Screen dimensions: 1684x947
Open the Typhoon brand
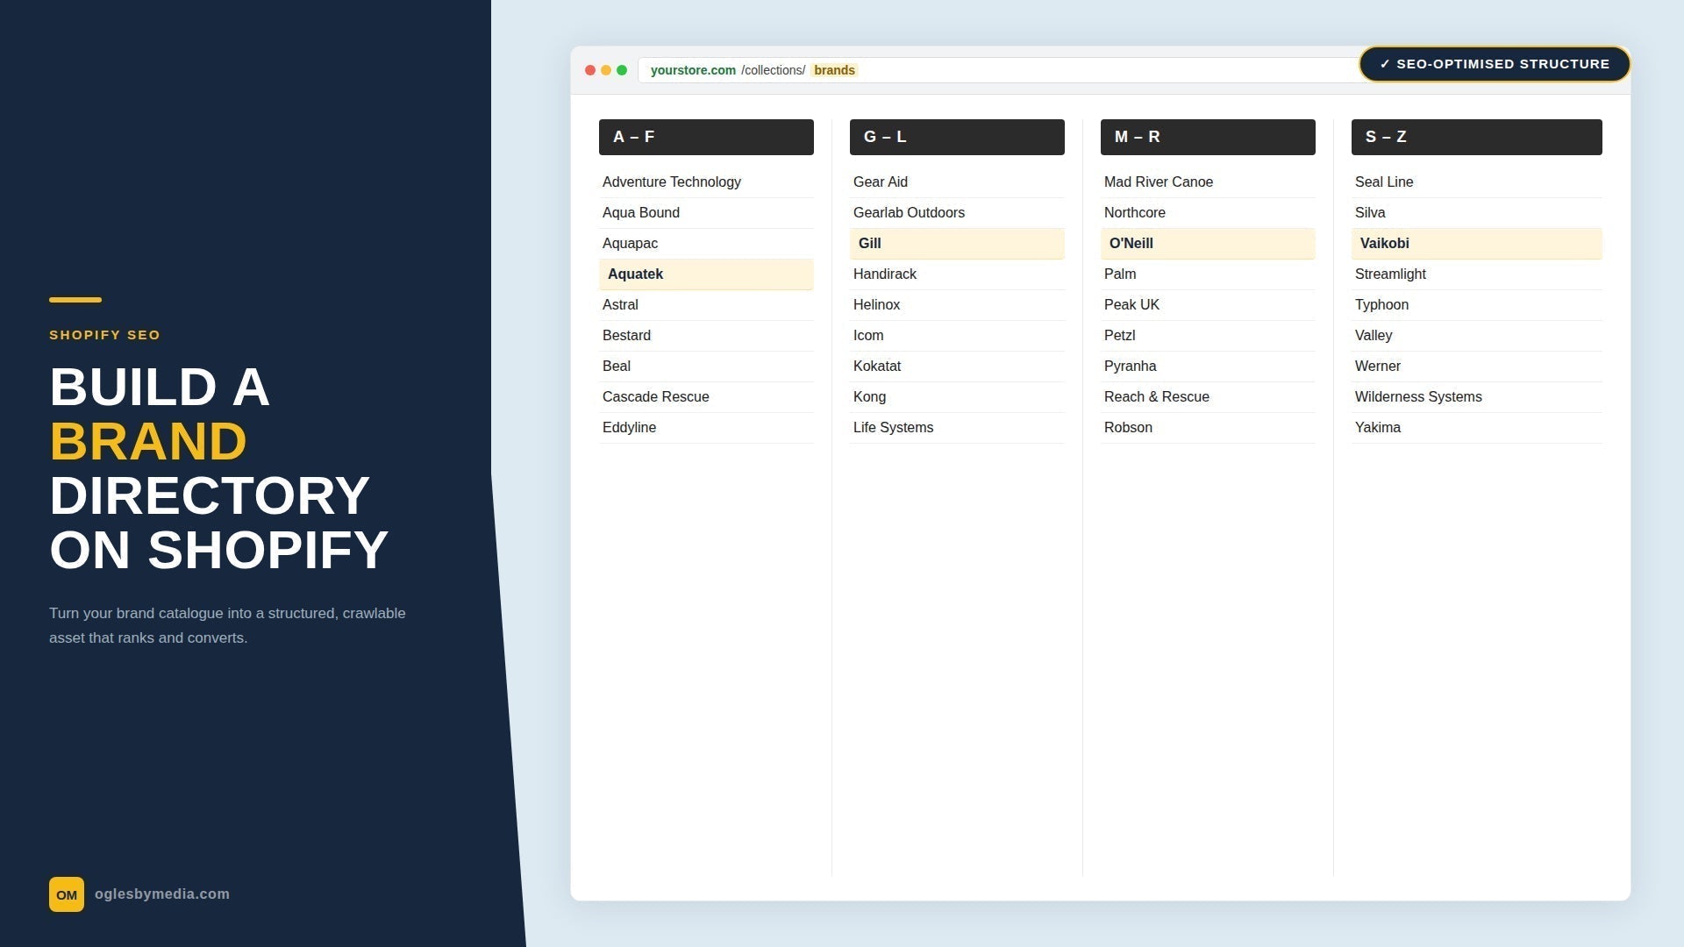click(x=1476, y=305)
